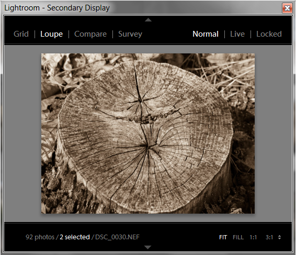
Task: Collapse the bottom panel using the arrow
Action: pos(147,247)
